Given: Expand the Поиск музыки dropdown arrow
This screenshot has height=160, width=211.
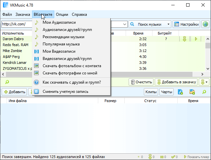Looking at the screenshot, I should [168, 24].
